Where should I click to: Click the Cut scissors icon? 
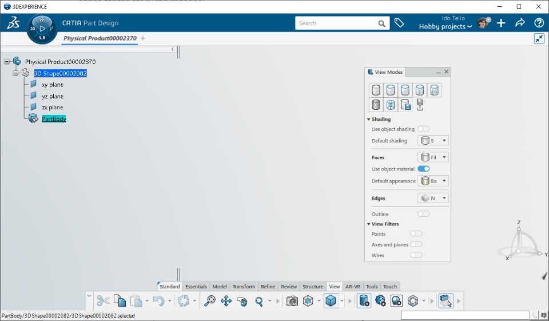[x=103, y=300]
